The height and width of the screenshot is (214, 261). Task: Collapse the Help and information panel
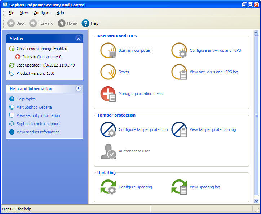pyautogui.click(x=78, y=88)
